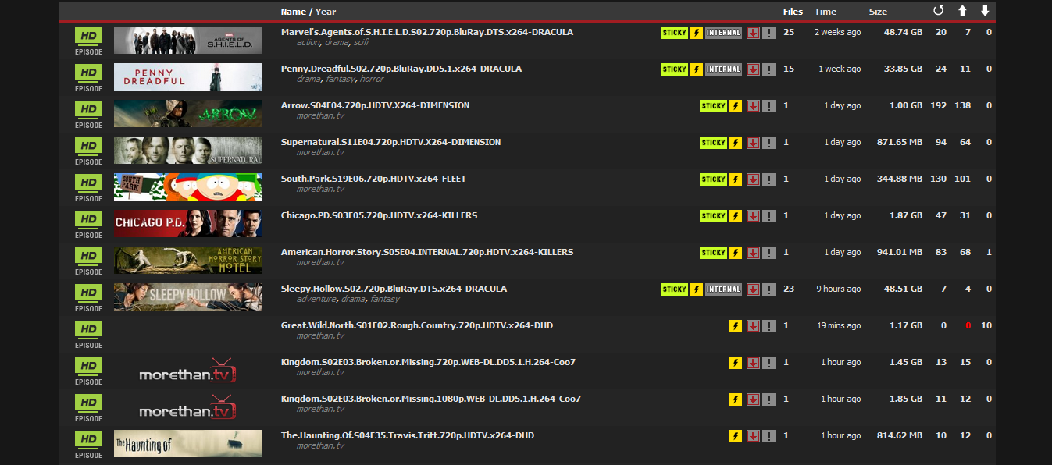Click the lightning icon for Sleepy.Hollow.S02
Viewport: 1052px width, 465px height.
[x=697, y=289]
